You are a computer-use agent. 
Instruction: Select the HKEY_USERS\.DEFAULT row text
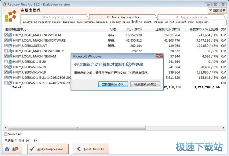(x=30, y=46)
